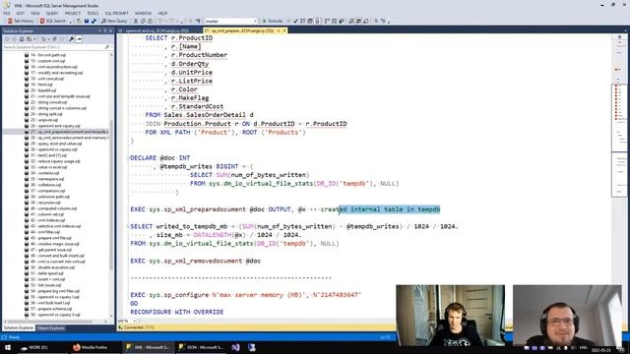Open the HELP menu
Viewport: 630px width, 354px height.
click(162, 13)
